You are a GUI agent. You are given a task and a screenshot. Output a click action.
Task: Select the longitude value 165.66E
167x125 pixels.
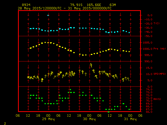click(94, 5)
